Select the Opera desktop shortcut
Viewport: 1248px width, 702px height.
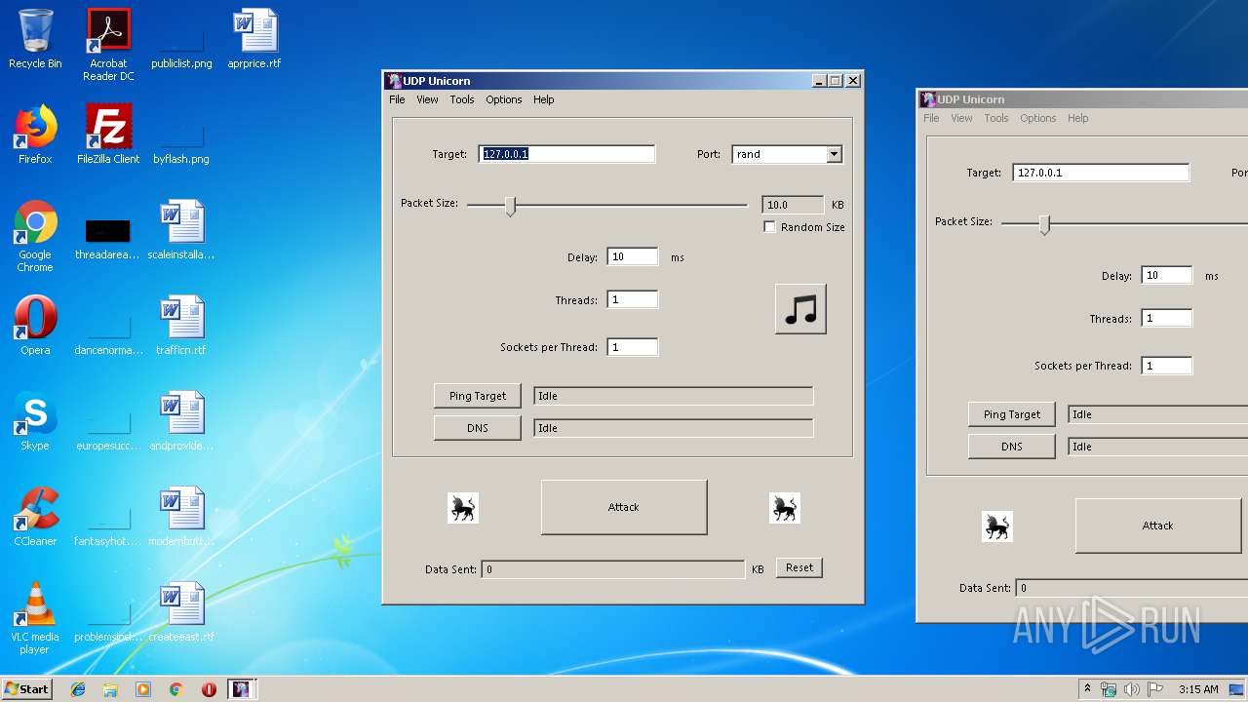click(35, 327)
